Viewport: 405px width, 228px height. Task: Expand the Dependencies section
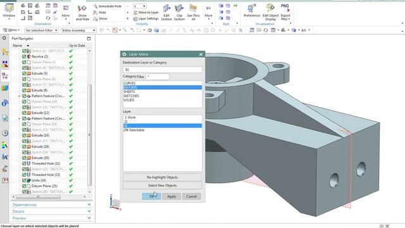pos(51,205)
